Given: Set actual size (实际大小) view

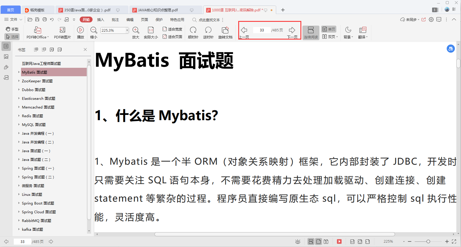Looking at the screenshot, I should point(151,33).
